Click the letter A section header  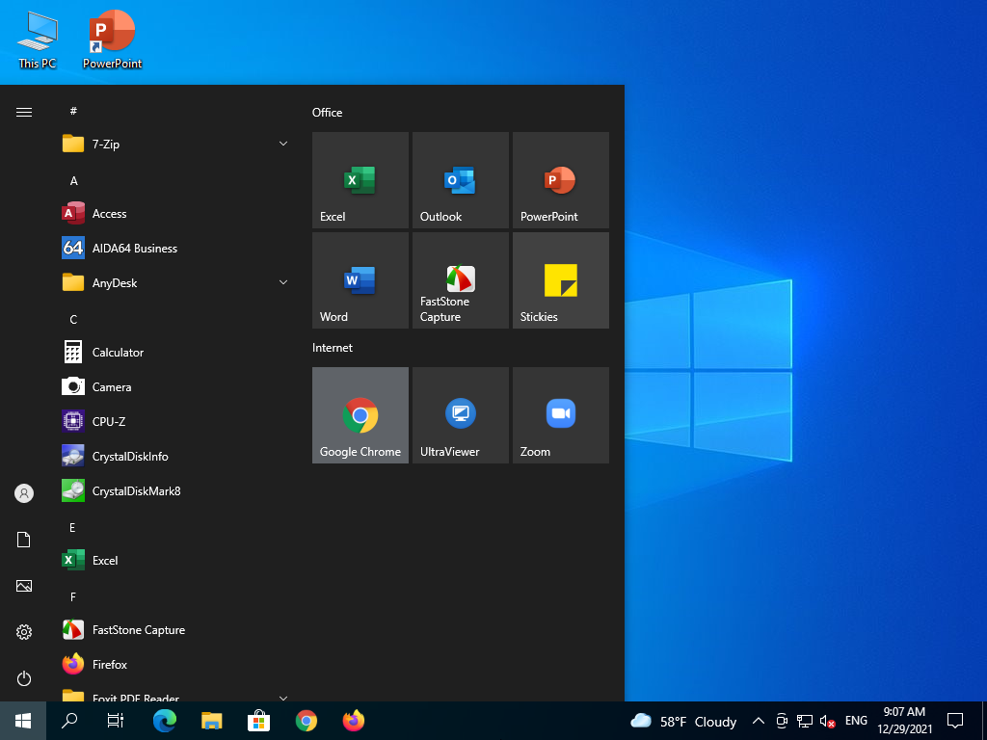(74, 181)
